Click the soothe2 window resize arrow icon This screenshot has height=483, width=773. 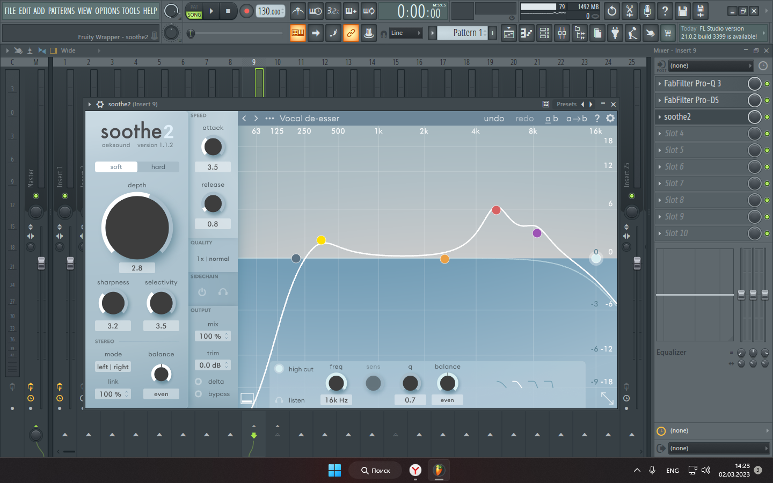[607, 398]
